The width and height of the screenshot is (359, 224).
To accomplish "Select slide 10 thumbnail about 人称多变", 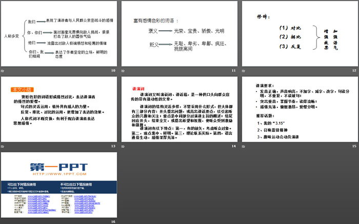I will point(59,34).
